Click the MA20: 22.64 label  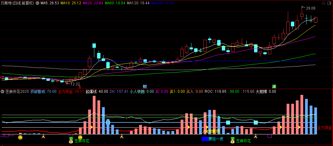93,3
